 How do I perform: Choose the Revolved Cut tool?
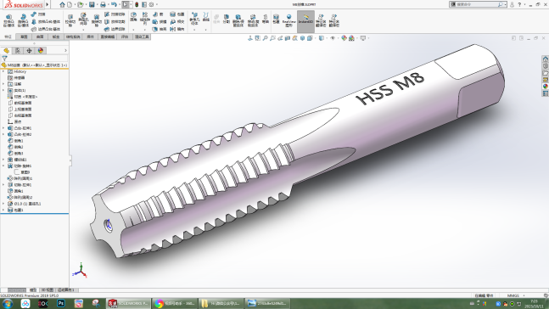point(97,20)
